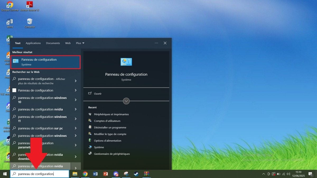Expand 'panneau de configuration sur pc' arrow
Viewport: 317px width, 178px height.
[x=76, y=128]
